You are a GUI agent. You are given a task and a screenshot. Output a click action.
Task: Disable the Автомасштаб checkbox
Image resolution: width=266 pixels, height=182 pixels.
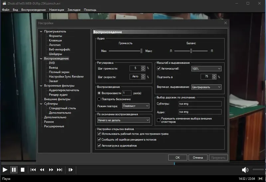tap(159, 68)
